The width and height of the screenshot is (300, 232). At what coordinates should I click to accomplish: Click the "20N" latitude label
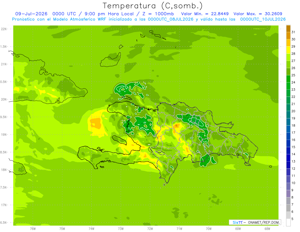pyautogui.click(x=4, y=99)
